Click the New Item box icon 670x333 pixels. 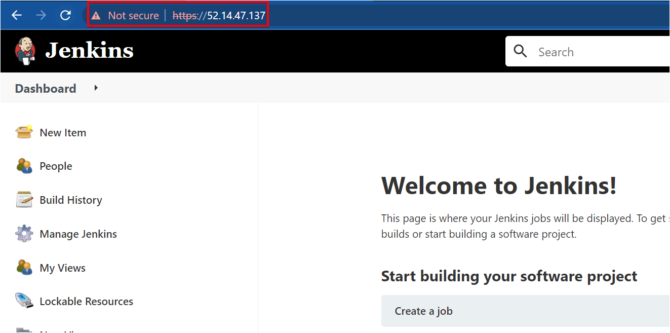pyautogui.click(x=24, y=132)
